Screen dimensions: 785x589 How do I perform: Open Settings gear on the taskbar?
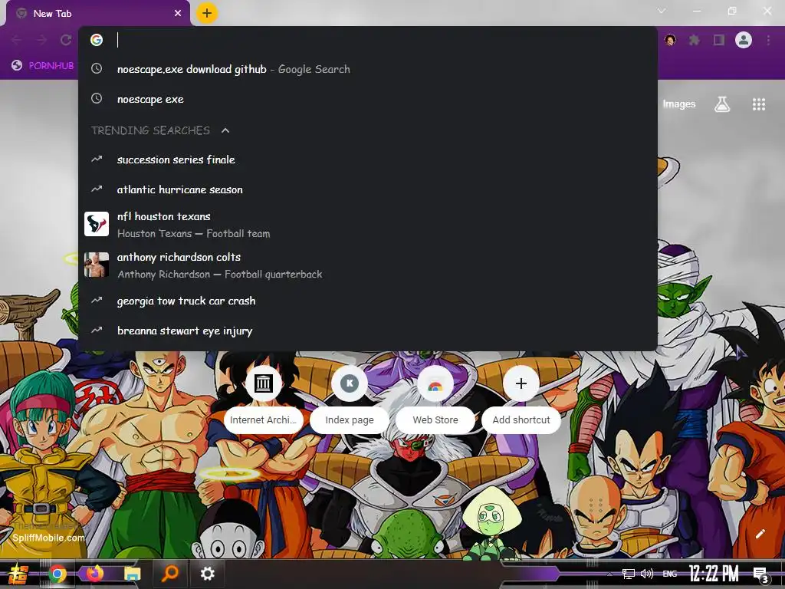coord(207,574)
